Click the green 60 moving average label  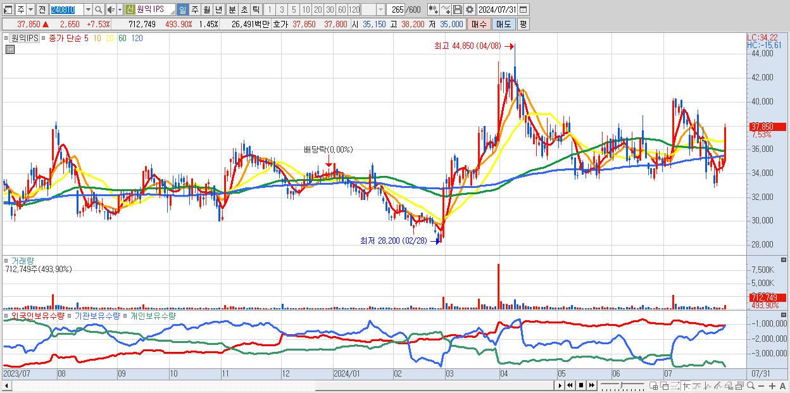tap(122, 38)
